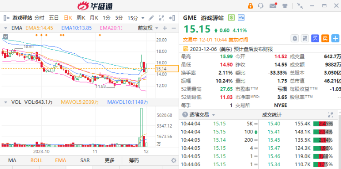Select the drawing pencil tool

[151, 18]
